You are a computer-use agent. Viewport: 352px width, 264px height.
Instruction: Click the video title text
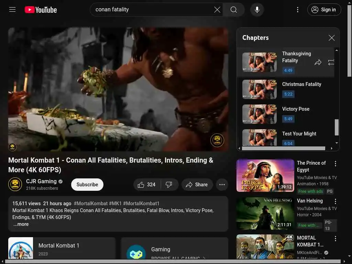point(111,165)
